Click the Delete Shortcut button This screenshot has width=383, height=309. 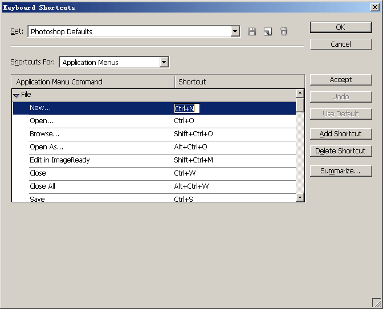pos(341,151)
